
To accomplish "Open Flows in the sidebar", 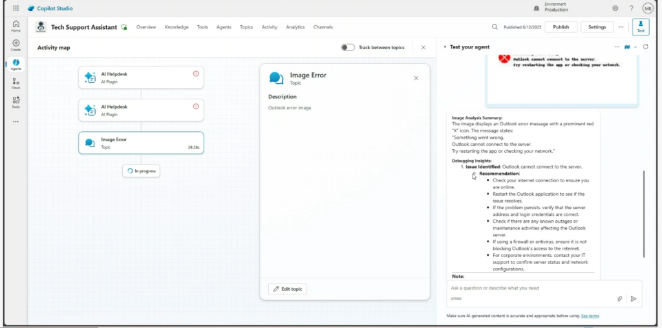I will (16, 83).
